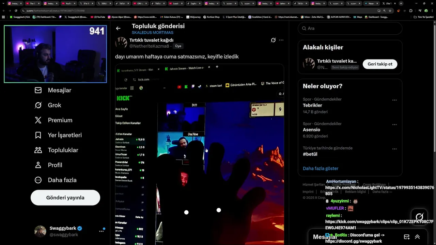Switch to the ONI YouTube tab

pos(140,3)
